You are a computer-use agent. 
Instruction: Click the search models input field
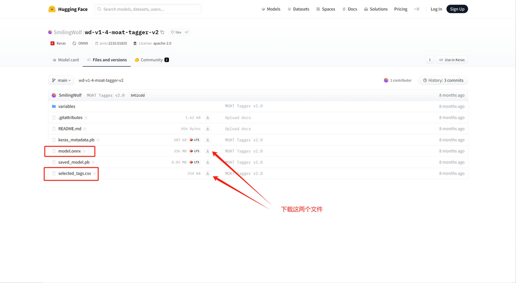(148, 9)
